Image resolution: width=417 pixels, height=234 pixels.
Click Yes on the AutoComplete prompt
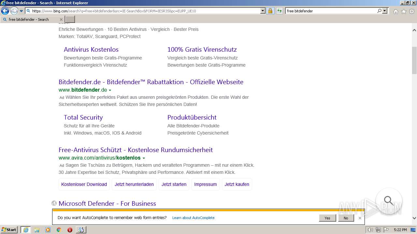[327, 218]
